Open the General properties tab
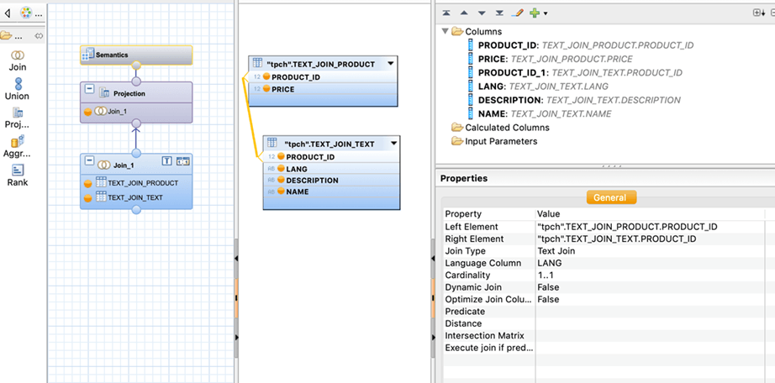 611,197
